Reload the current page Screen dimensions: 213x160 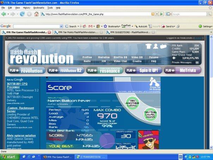click(22, 14)
